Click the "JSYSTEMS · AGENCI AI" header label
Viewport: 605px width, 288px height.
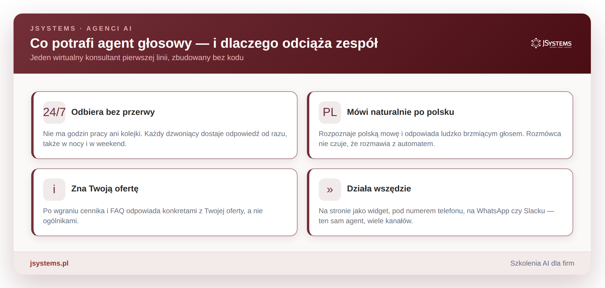pos(81,29)
